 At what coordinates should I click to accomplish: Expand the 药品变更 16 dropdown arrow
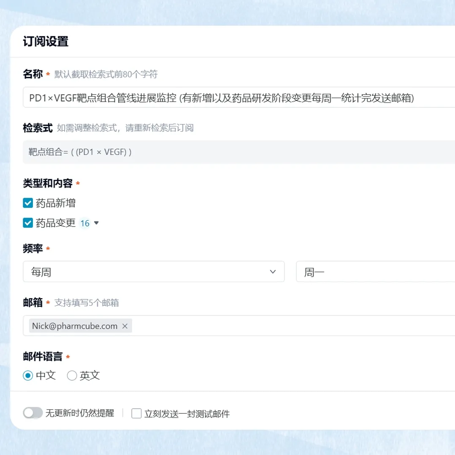click(x=96, y=223)
